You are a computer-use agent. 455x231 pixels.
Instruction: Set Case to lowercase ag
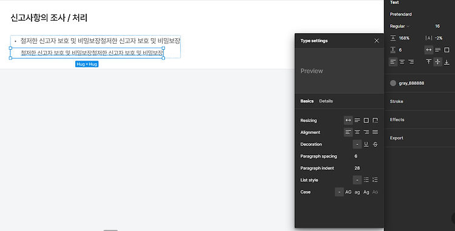(357, 192)
